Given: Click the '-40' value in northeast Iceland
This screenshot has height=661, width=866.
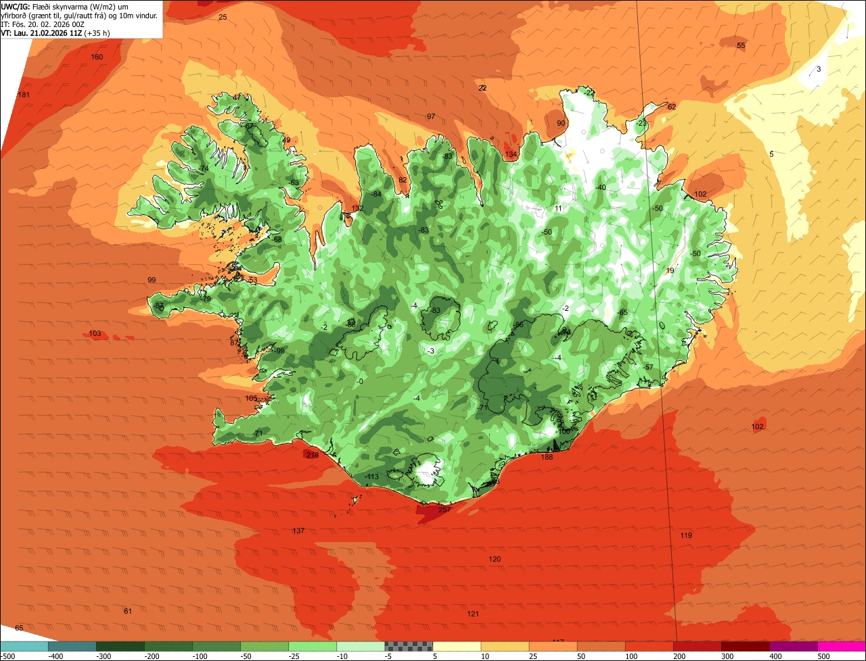Looking at the screenshot, I should (x=599, y=187).
